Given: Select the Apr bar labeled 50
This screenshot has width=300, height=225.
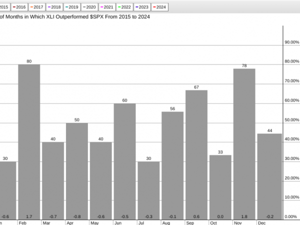Looking at the screenshot, I should pos(77,171).
